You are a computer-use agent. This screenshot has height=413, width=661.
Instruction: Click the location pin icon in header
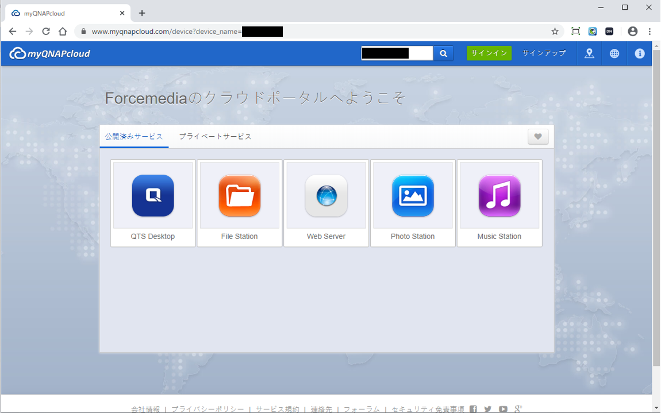[x=589, y=53]
